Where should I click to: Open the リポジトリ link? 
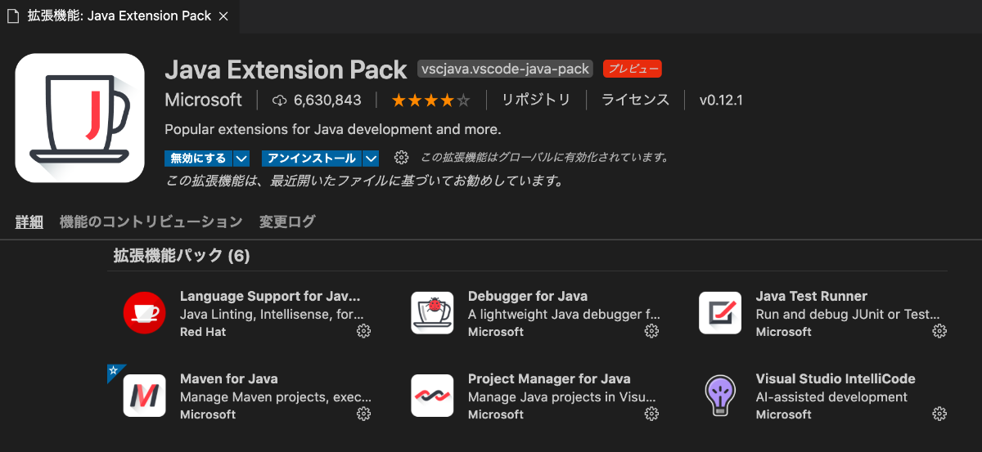click(x=536, y=100)
